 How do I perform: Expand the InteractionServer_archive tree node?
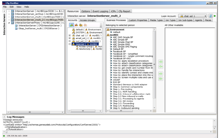(9, 14)
